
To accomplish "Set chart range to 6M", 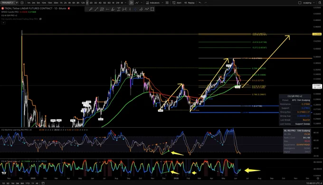I will click(22, 183).
